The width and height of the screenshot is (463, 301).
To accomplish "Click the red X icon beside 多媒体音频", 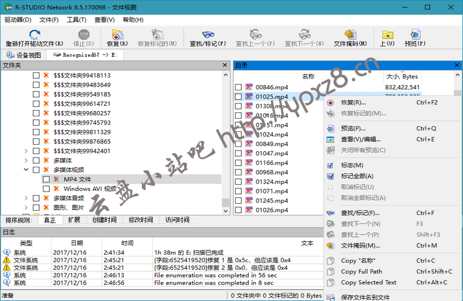I will click(x=46, y=198).
